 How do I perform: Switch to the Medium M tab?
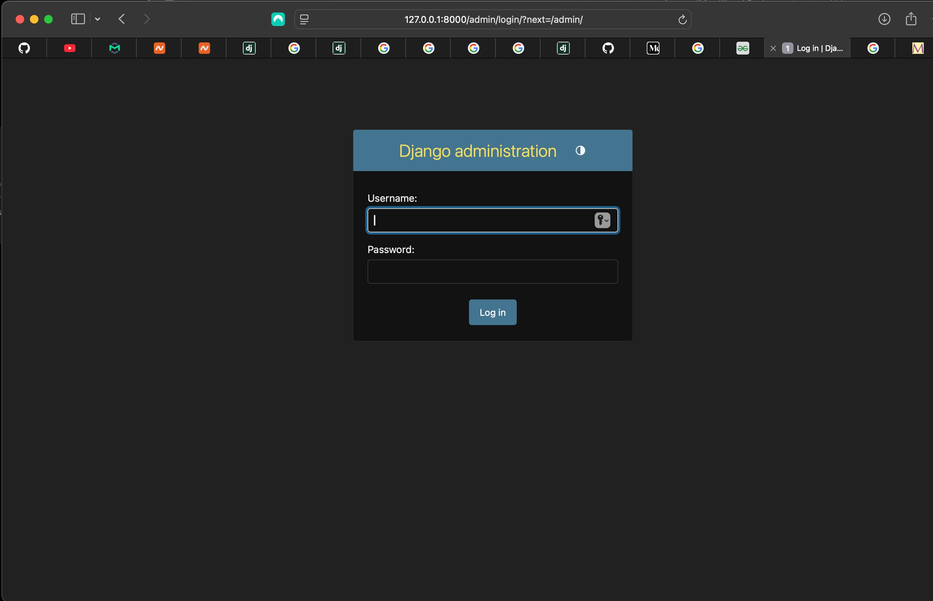point(653,48)
